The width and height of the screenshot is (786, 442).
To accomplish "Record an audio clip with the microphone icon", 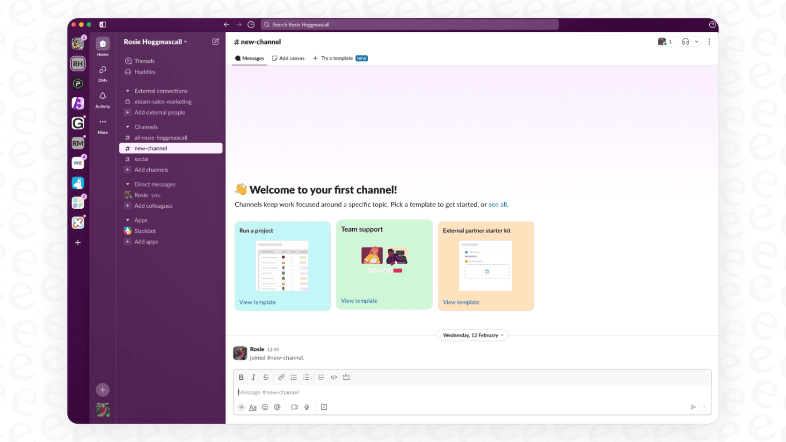I will 306,407.
